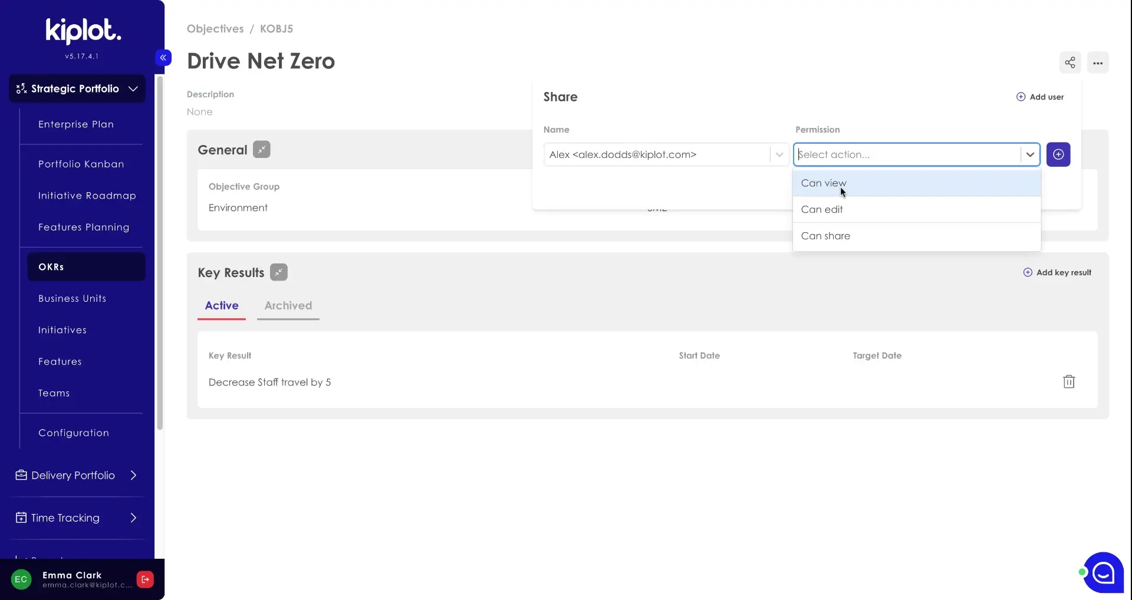The height and width of the screenshot is (600, 1132).
Task: Open the chat support bubble
Action: pyautogui.click(x=1103, y=572)
